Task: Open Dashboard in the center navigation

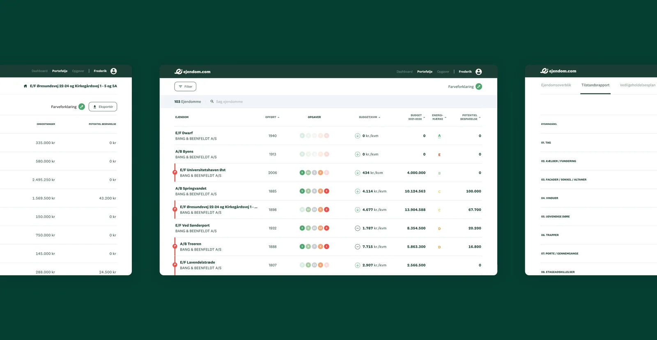Action: pyautogui.click(x=404, y=72)
